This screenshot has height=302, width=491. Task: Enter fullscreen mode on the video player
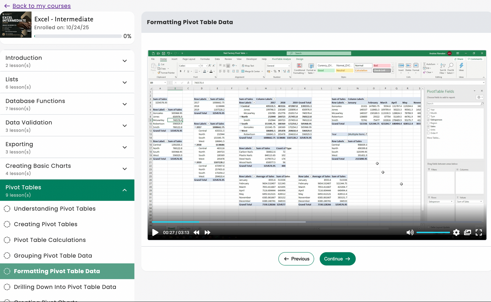click(479, 232)
